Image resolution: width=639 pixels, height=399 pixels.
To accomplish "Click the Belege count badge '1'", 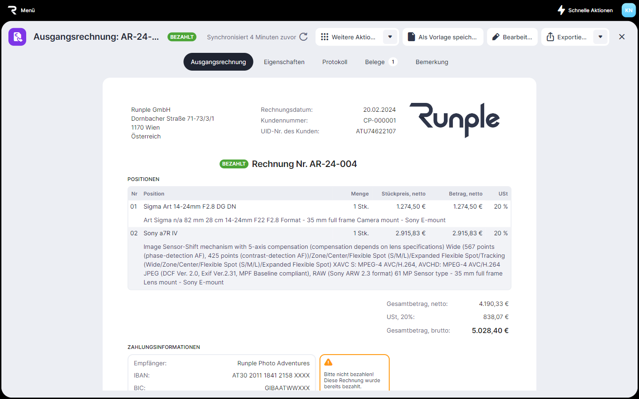I will tap(393, 62).
